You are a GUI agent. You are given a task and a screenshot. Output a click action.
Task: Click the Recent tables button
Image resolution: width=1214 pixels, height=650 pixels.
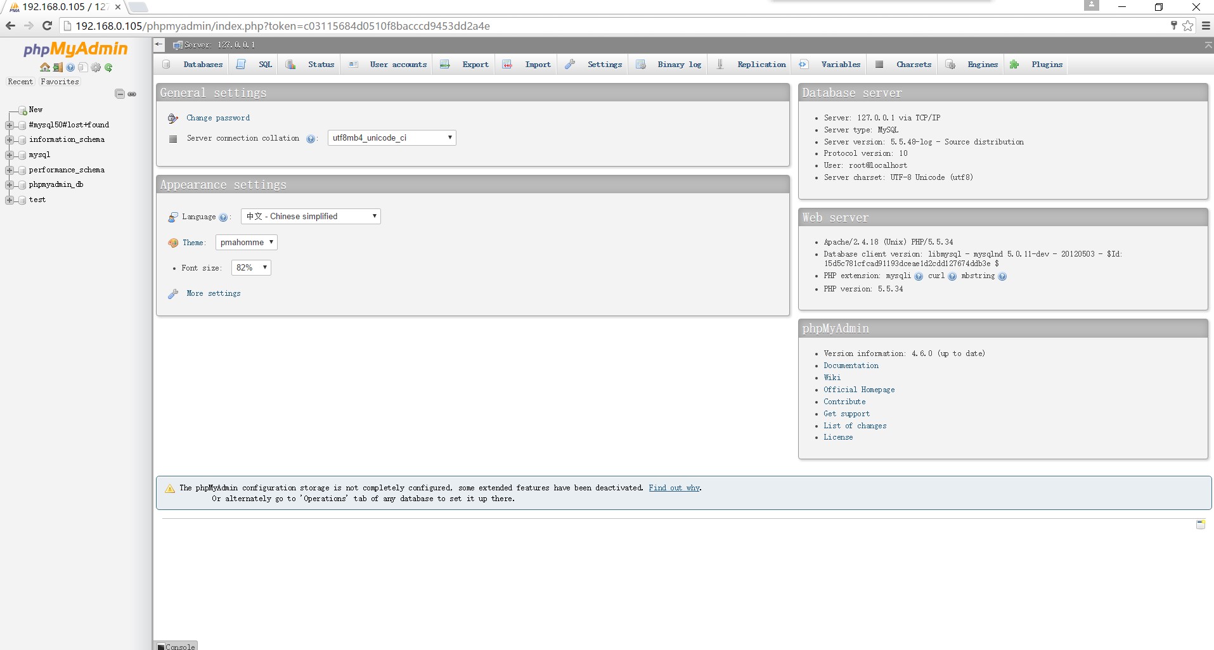20,82
